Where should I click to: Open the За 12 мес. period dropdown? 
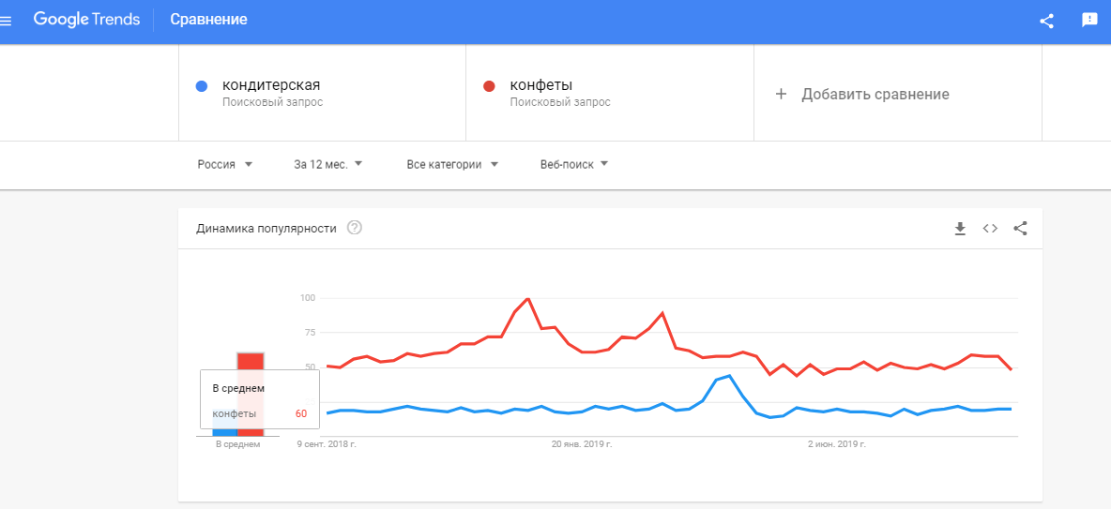pyautogui.click(x=328, y=164)
